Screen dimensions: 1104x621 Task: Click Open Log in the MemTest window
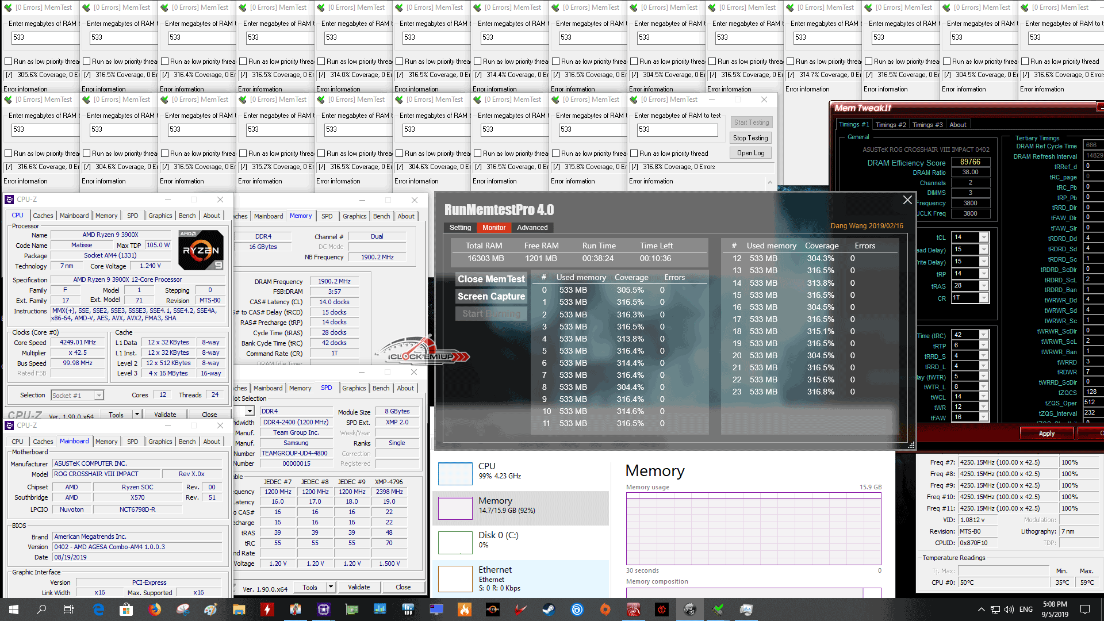750,153
